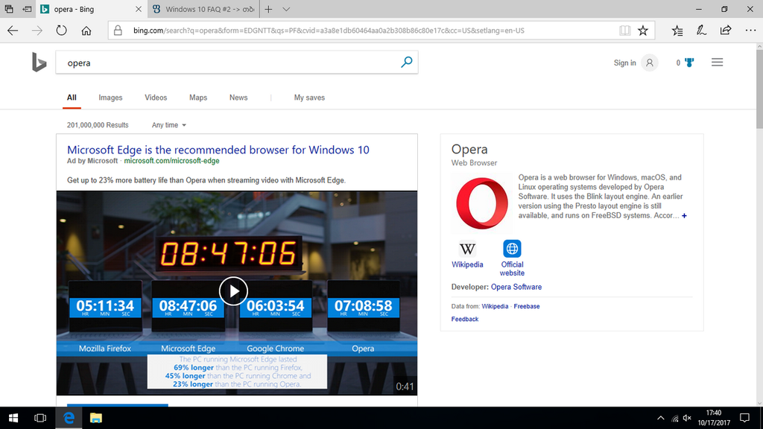Open Wikipedia data source link
The height and width of the screenshot is (429, 763).
tap(495, 306)
